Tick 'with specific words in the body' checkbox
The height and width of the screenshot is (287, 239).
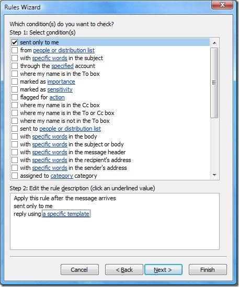point(15,136)
